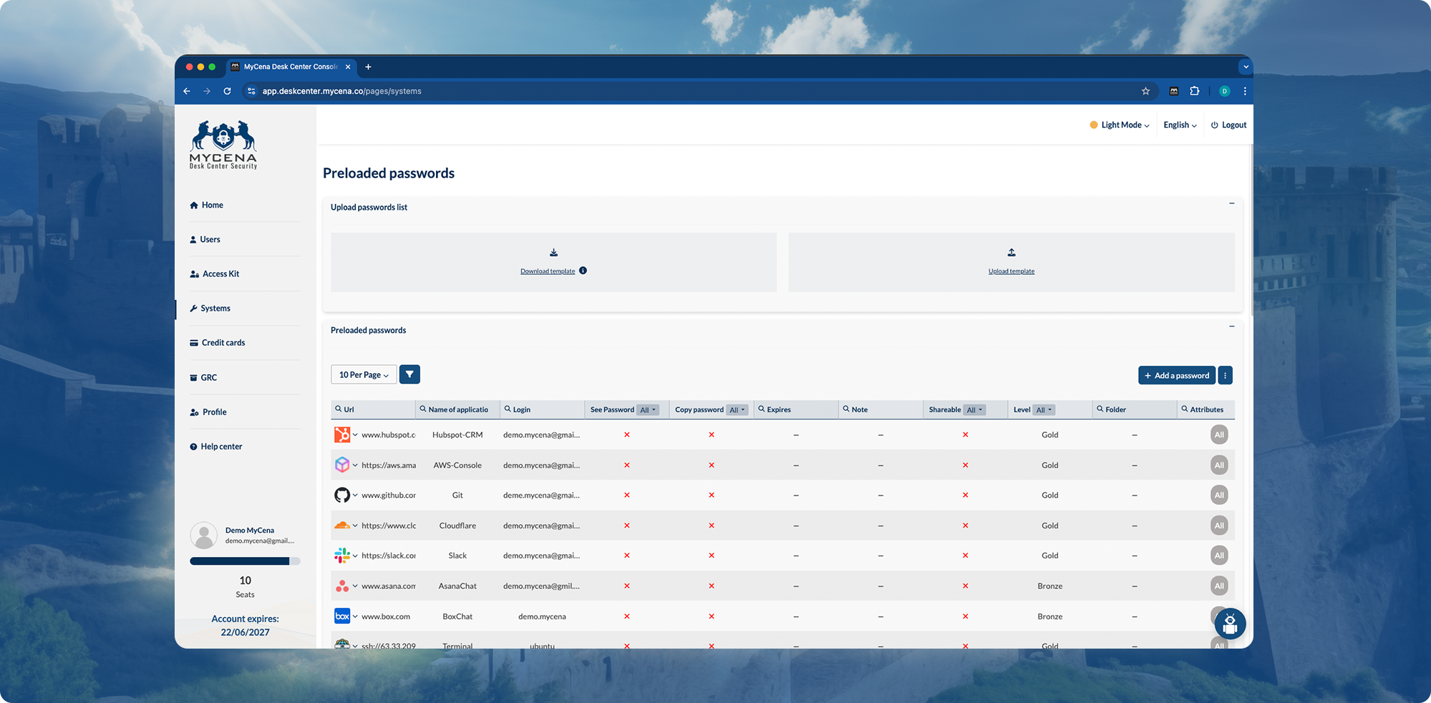Open the three-dot menu beside Add a password
The width and height of the screenshot is (1431, 703).
[1225, 375]
